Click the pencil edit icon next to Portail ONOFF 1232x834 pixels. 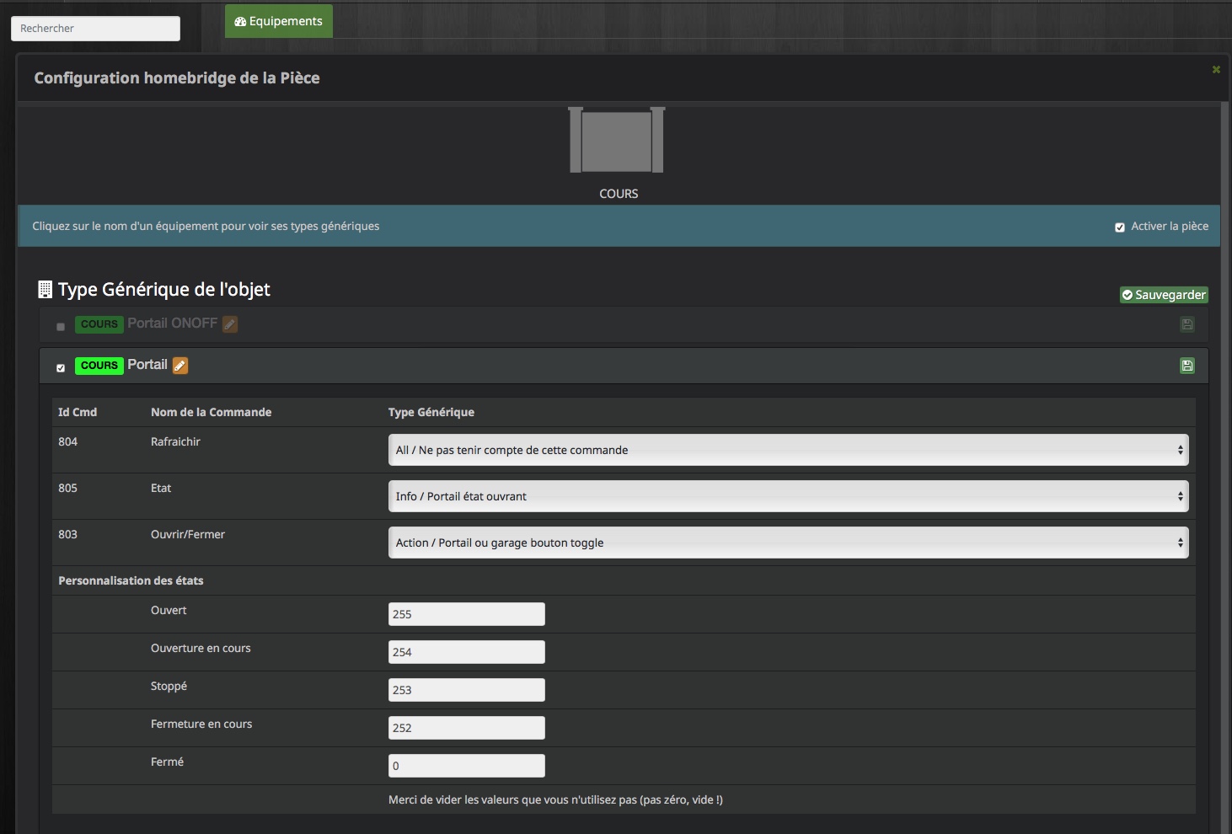click(x=230, y=324)
